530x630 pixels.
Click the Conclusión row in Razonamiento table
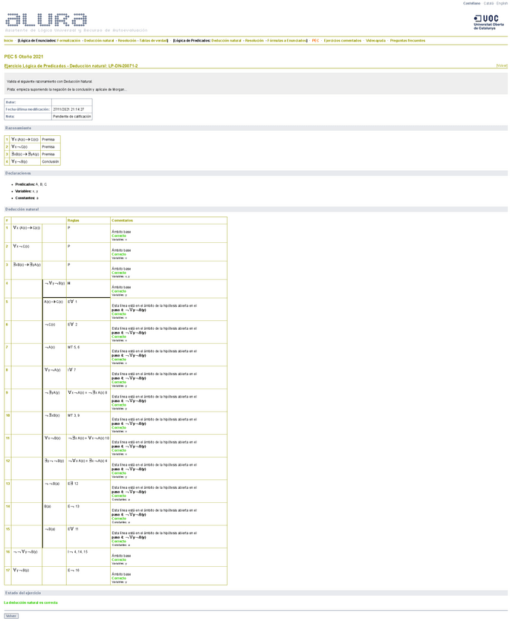[50, 161]
